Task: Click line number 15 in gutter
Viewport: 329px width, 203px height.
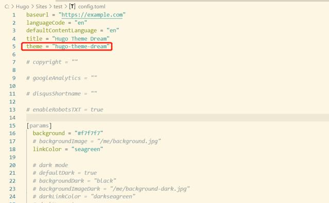Action: 12,125
